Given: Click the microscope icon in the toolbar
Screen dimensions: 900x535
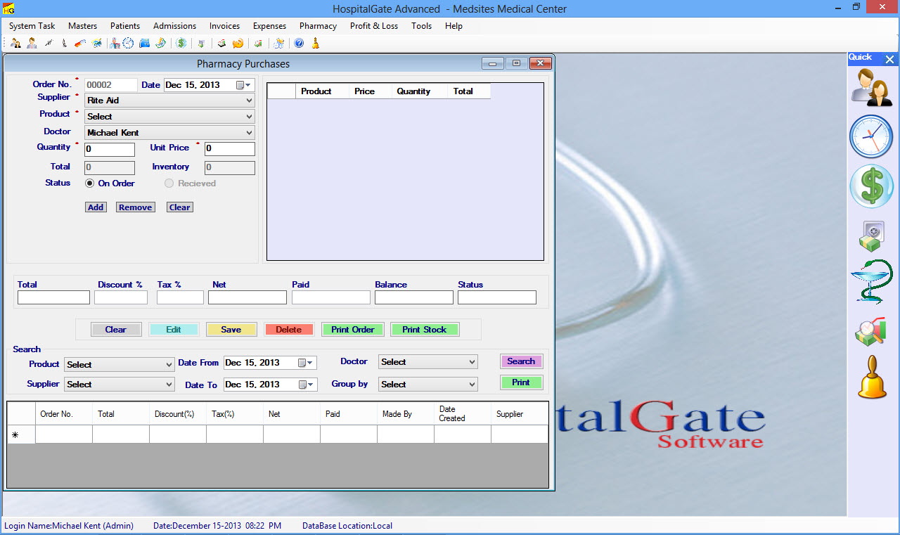Looking at the screenshot, I should (x=64, y=44).
